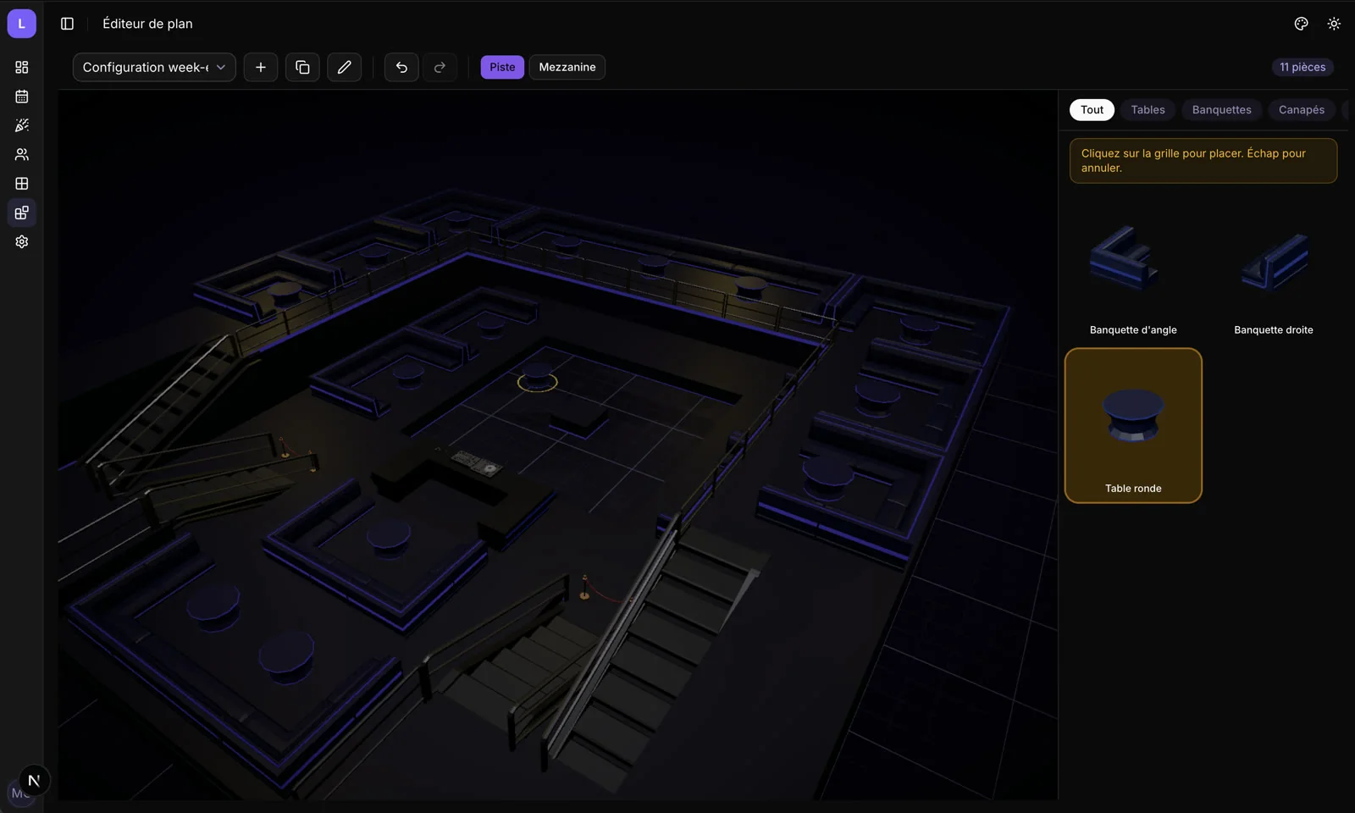This screenshot has height=813, width=1355.
Task: Open the color palette theme icon
Action: 1302,24
